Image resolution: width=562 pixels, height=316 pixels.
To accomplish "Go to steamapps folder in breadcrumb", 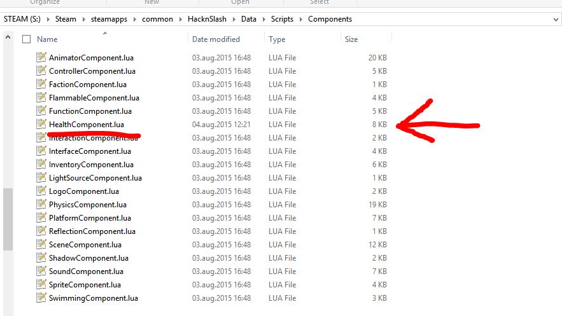I will (x=109, y=19).
